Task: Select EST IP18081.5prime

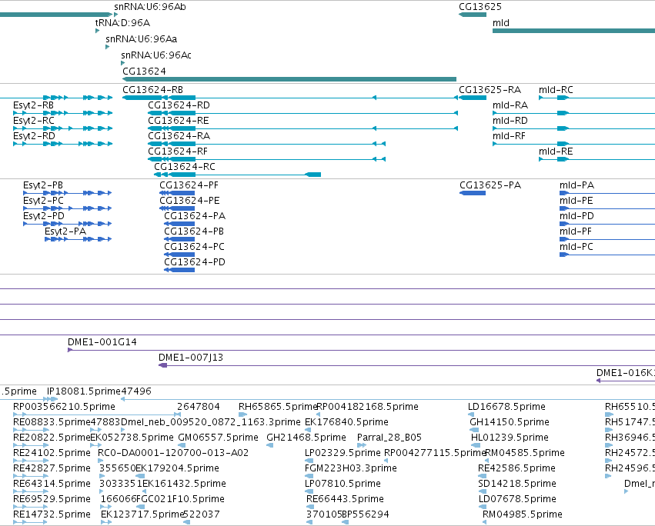Action: (x=84, y=391)
